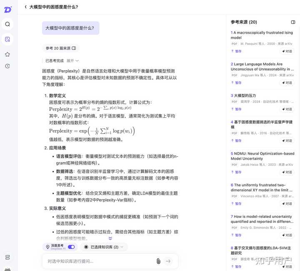Click the page title 大模型中的困惑度是什么?

pos(54,7)
